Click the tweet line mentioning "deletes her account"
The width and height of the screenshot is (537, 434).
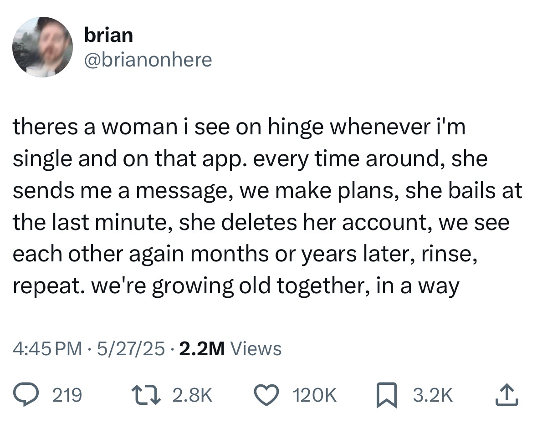coord(261,223)
